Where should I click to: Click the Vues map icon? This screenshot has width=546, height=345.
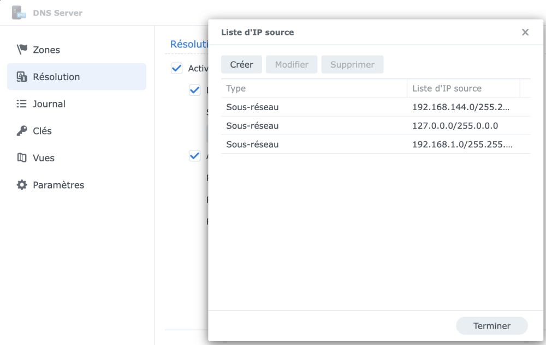pyautogui.click(x=22, y=158)
